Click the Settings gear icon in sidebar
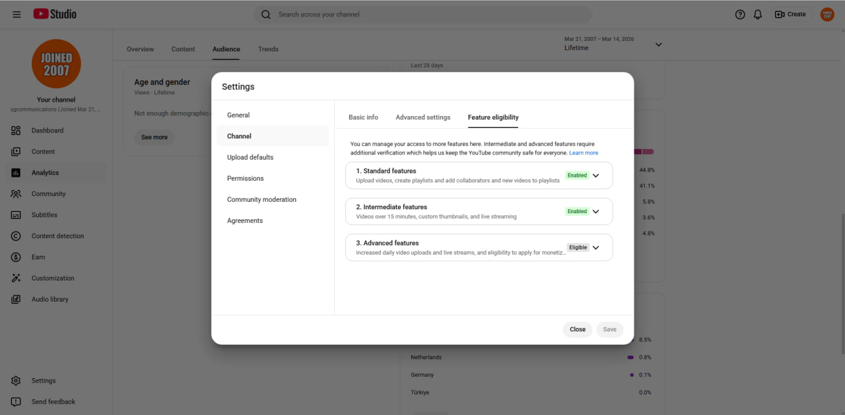Viewport: 845px width, 415px height. (x=16, y=381)
